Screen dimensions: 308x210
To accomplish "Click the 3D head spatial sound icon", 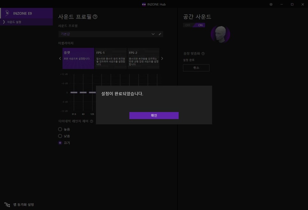I will pos(220,34).
